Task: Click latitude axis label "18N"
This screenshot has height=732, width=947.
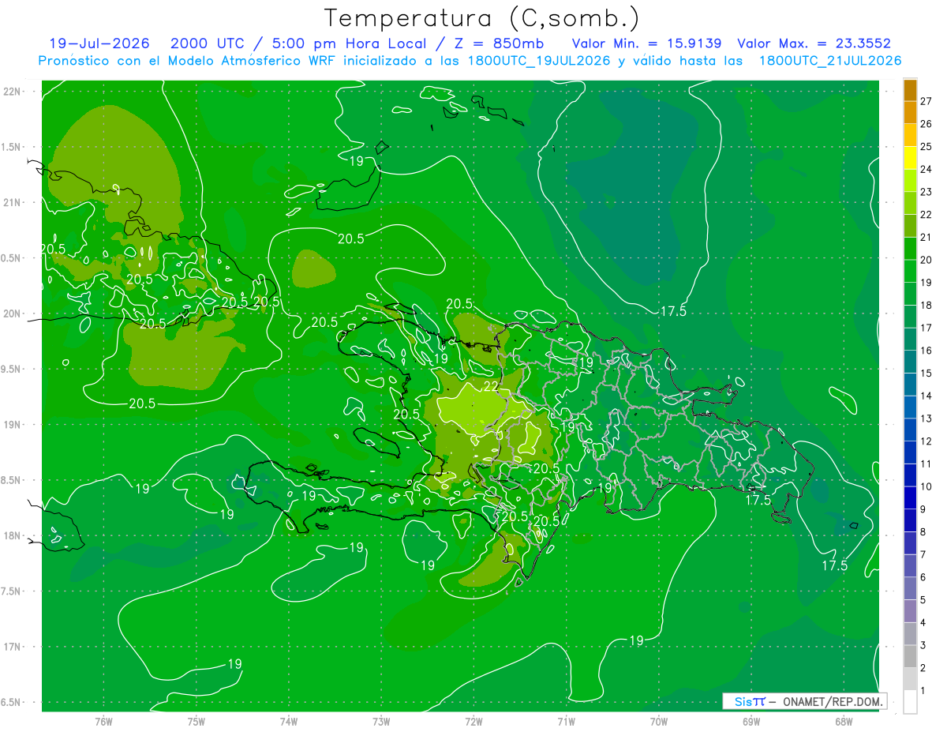Action: point(13,535)
